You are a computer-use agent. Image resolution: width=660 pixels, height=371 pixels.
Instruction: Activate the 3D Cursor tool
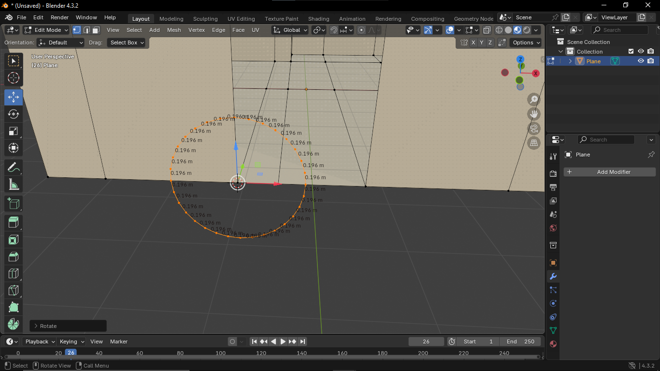(x=14, y=78)
